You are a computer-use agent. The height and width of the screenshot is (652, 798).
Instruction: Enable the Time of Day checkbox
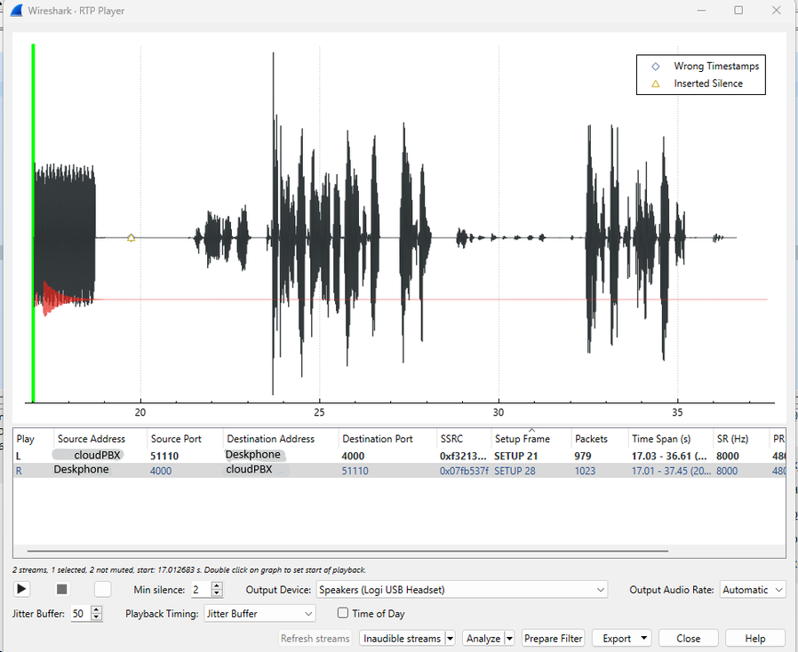click(x=343, y=613)
